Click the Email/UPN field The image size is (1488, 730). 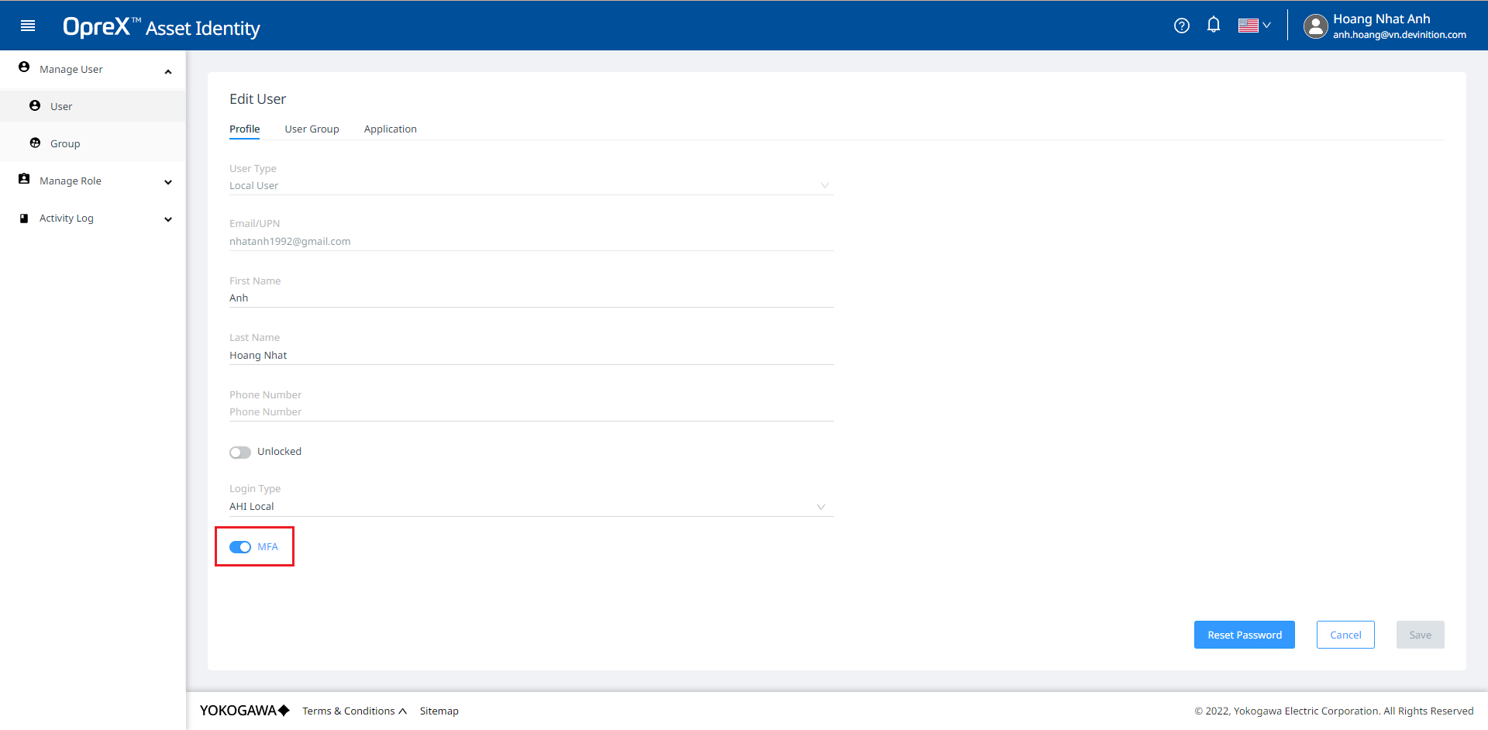[x=531, y=242]
